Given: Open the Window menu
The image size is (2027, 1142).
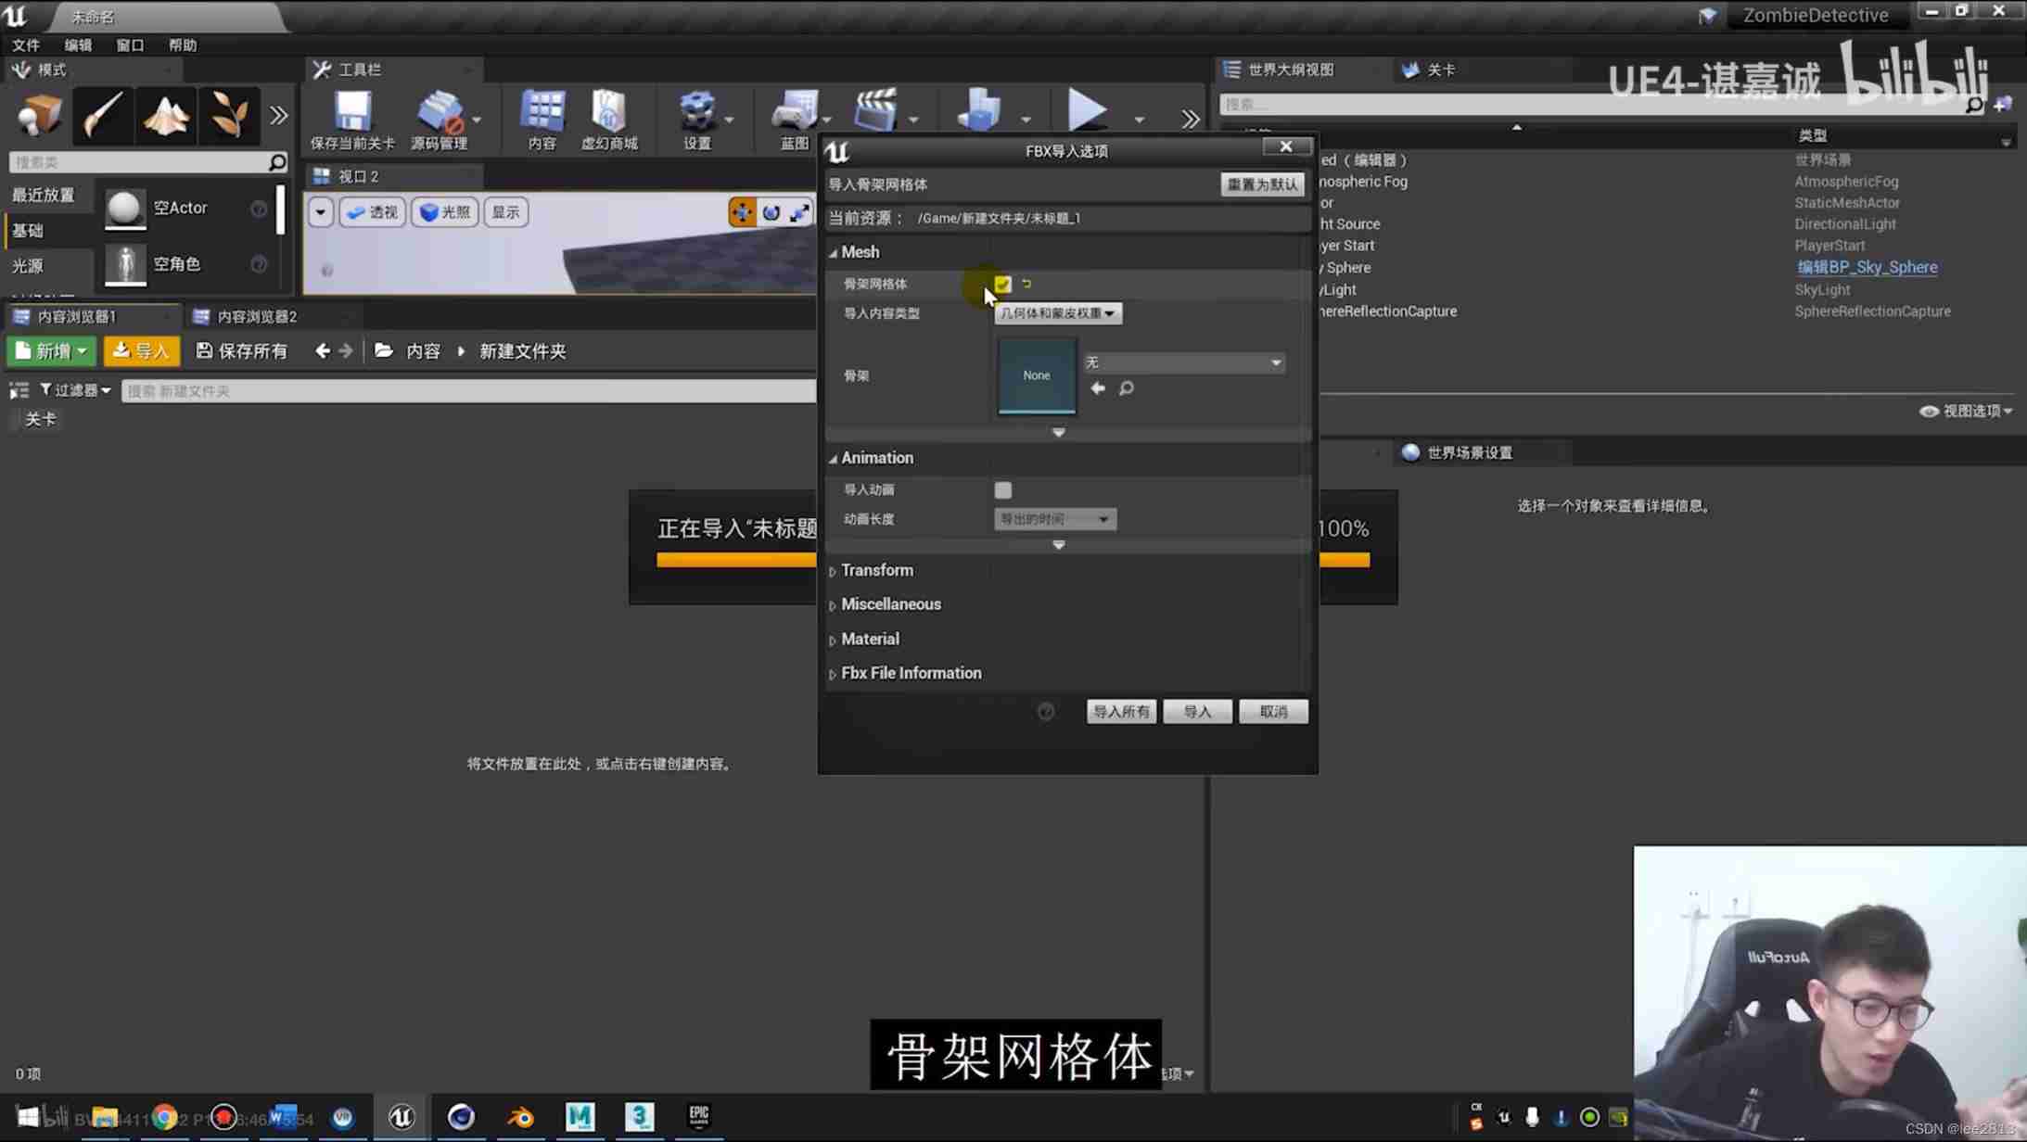Looking at the screenshot, I should (130, 44).
